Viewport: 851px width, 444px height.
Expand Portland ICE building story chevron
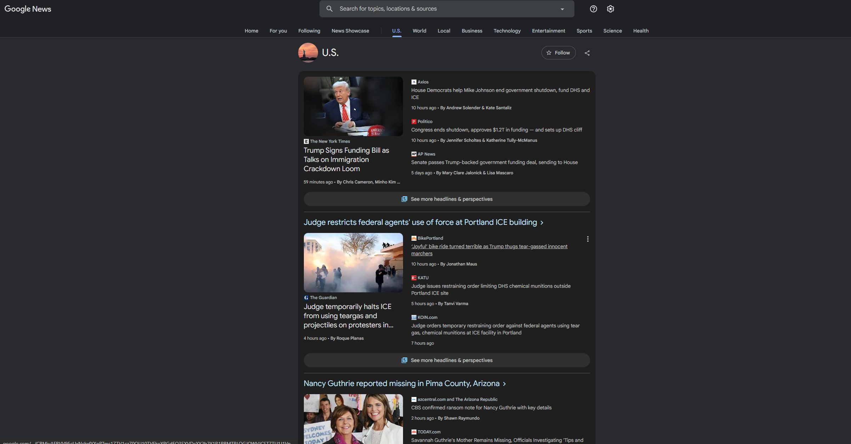(x=542, y=223)
